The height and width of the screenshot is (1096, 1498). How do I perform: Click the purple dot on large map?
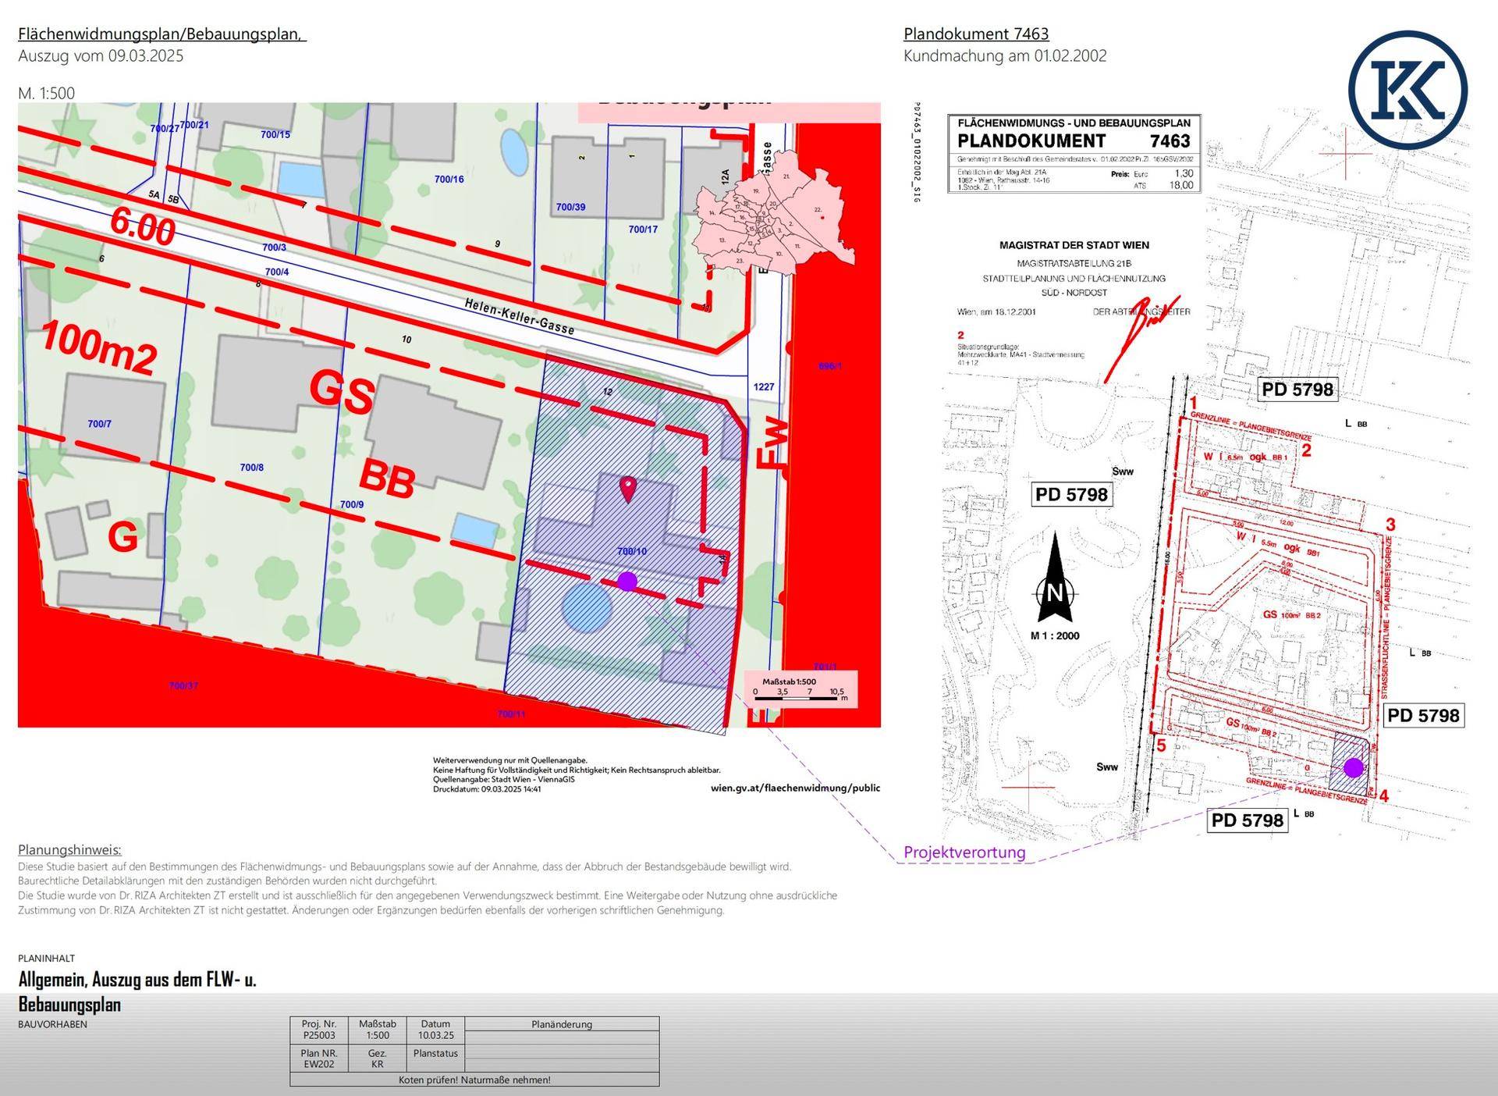(x=627, y=582)
